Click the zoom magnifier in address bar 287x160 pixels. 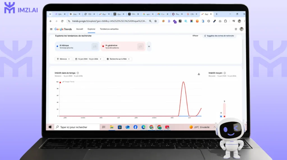[150, 21]
